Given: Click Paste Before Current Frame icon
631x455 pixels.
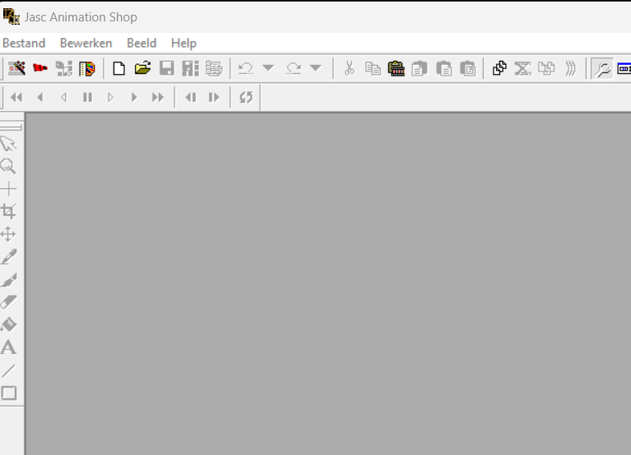Looking at the screenshot, I should [x=444, y=68].
